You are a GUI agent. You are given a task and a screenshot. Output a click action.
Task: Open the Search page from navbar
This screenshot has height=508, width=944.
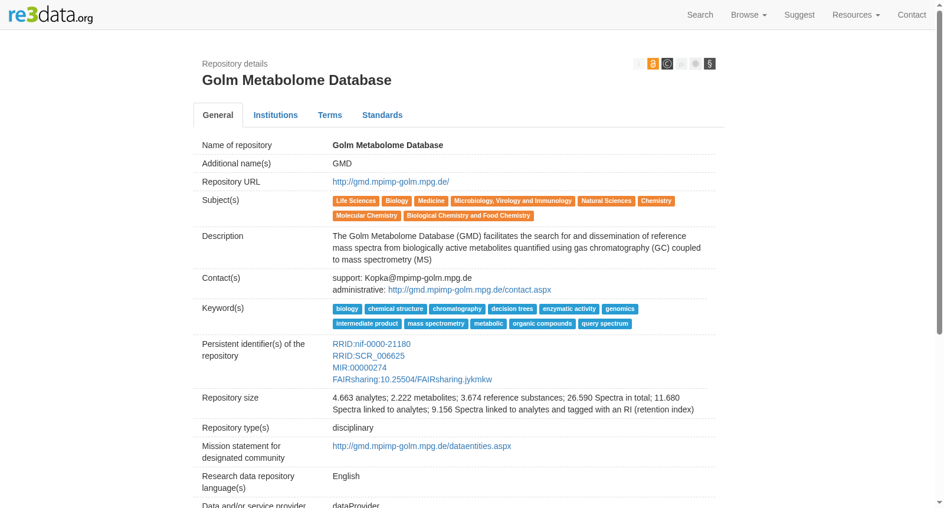pyautogui.click(x=700, y=15)
